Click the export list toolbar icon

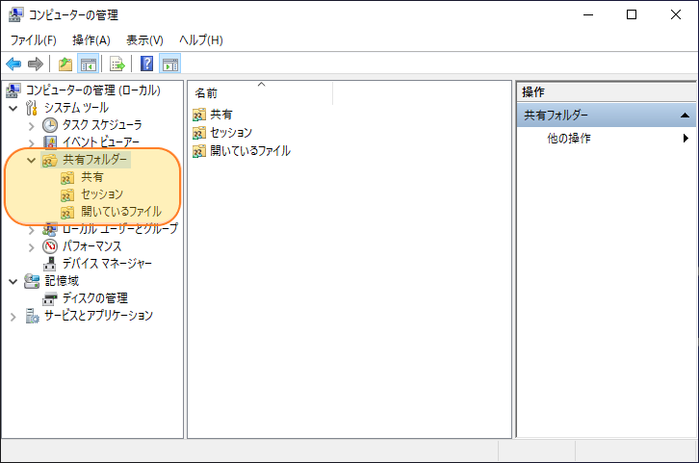pos(117,64)
